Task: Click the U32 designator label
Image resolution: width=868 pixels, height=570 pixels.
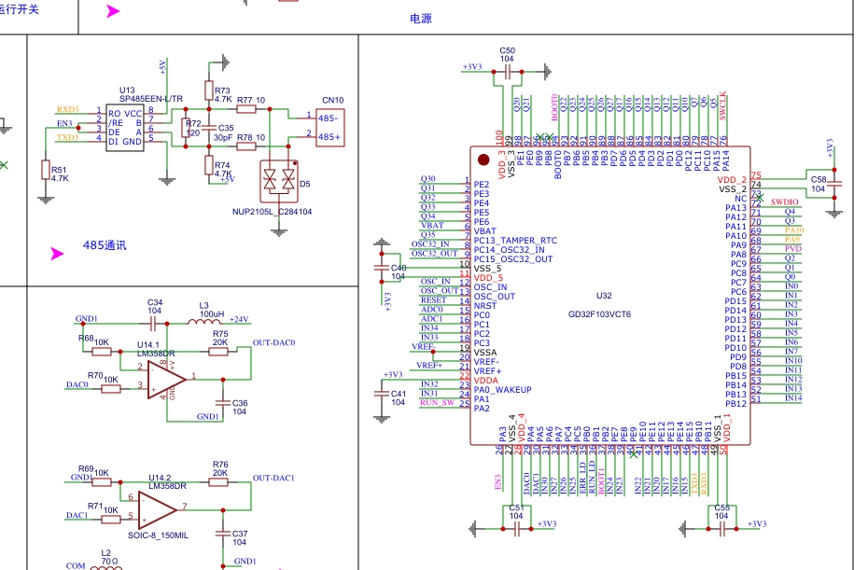Action: [x=604, y=296]
